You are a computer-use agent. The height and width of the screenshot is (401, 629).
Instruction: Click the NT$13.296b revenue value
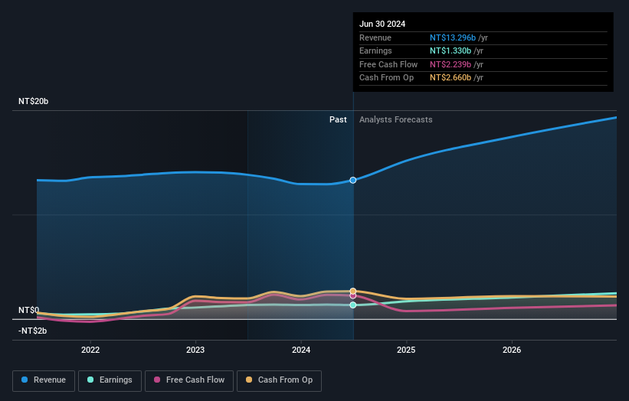pos(453,37)
